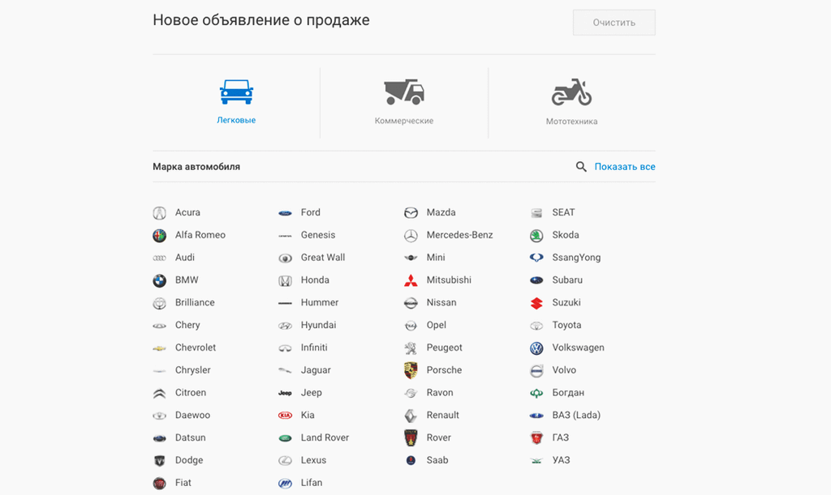The width and height of the screenshot is (831, 495).
Task: Select the Ravon brand
Action: point(440,392)
